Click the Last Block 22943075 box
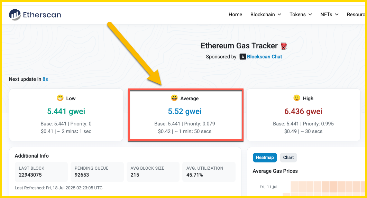This screenshot has height=198, width=367. (x=41, y=172)
